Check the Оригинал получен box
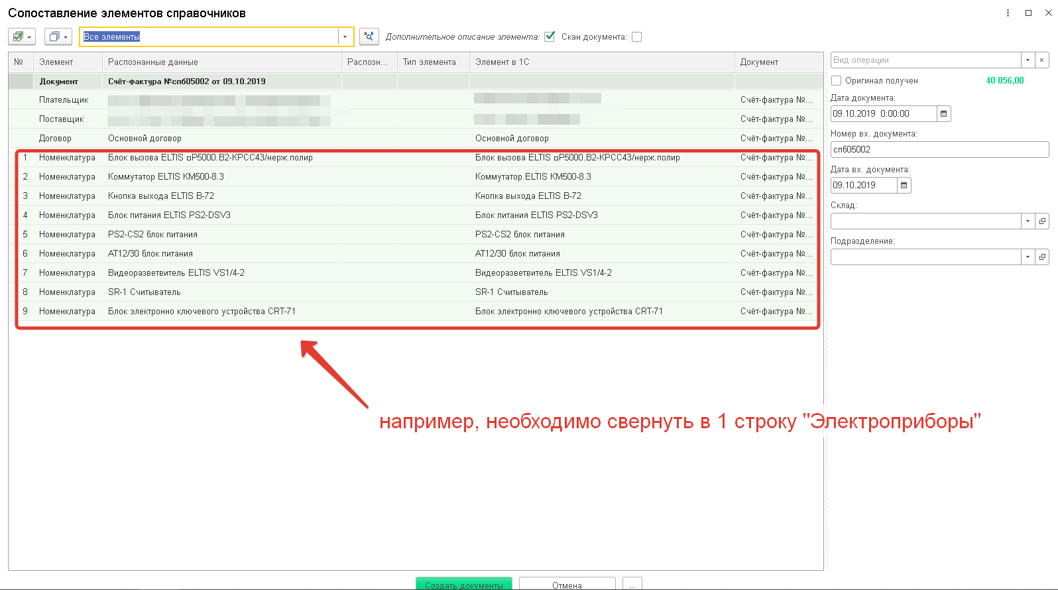This screenshot has height=590, width=1058. tap(837, 81)
